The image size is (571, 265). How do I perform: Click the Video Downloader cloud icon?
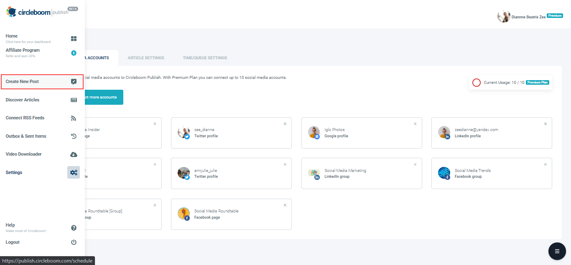coord(74,154)
